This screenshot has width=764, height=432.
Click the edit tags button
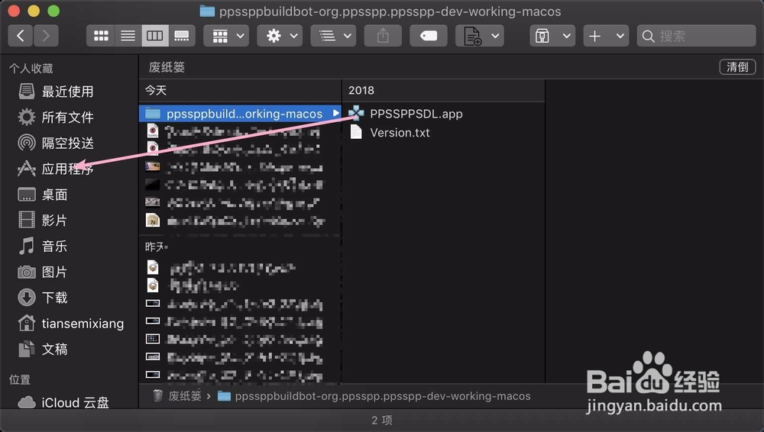(x=429, y=36)
